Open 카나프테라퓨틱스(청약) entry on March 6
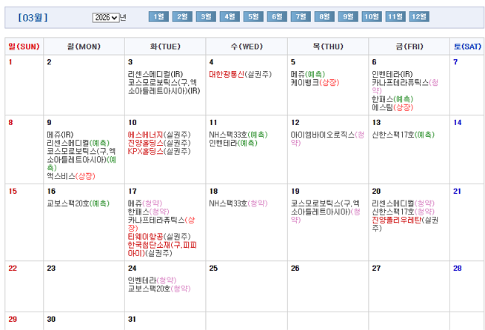Image resolution: width=485 pixels, height=330 pixels. (x=405, y=87)
